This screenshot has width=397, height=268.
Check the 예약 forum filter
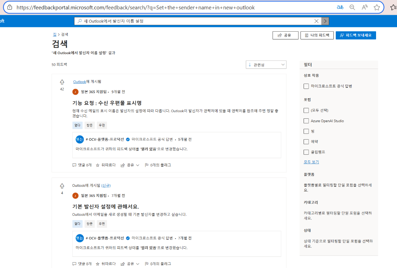click(x=306, y=142)
